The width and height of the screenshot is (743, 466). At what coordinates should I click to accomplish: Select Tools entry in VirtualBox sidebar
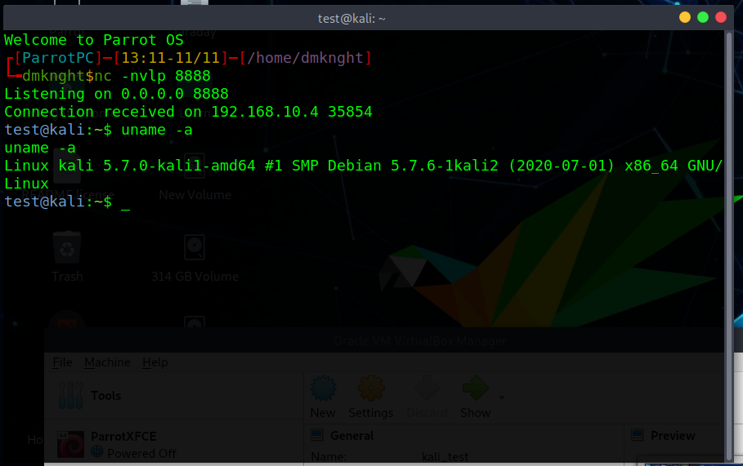[x=173, y=396]
